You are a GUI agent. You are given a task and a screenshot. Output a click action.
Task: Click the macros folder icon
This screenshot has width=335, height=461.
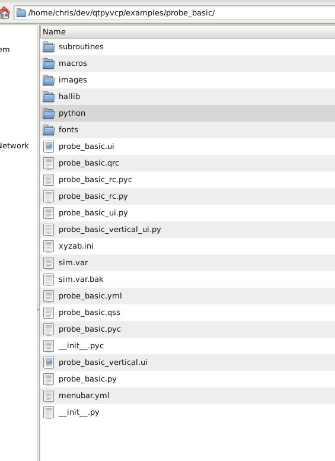click(x=49, y=63)
